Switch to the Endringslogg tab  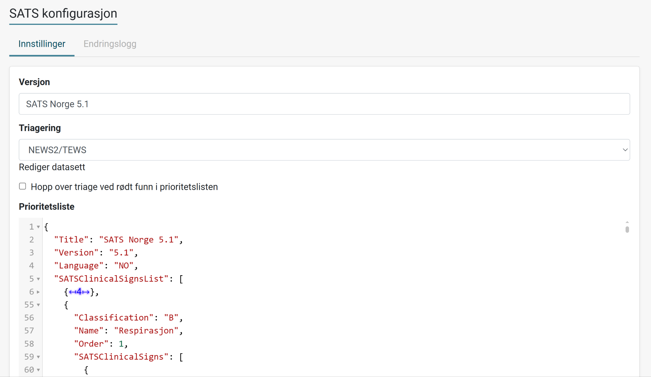coord(110,44)
